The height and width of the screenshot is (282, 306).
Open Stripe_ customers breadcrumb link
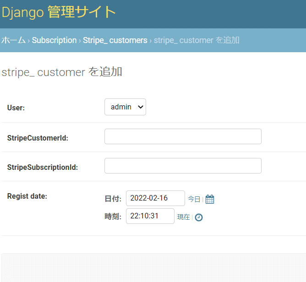[x=115, y=40]
